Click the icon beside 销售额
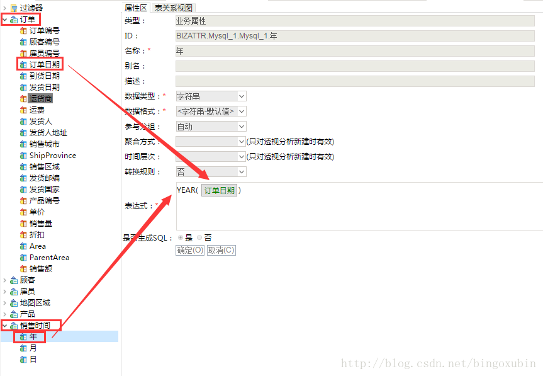Screen dimensions: 543x376 23,269
